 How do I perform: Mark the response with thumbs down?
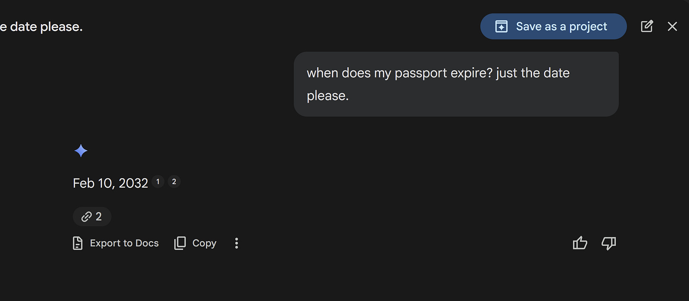[609, 243]
